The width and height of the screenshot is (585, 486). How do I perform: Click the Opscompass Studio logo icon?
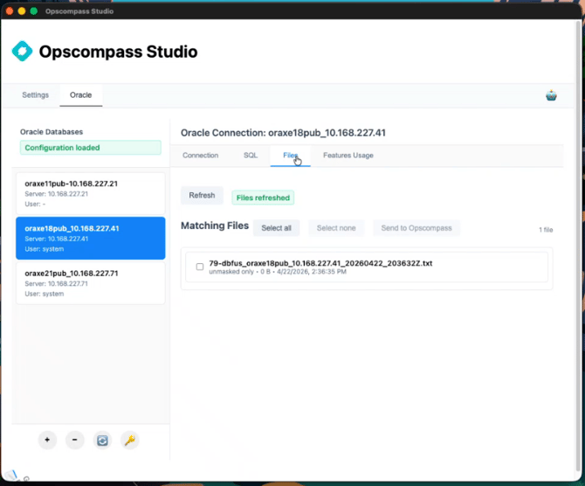coord(22,52)
